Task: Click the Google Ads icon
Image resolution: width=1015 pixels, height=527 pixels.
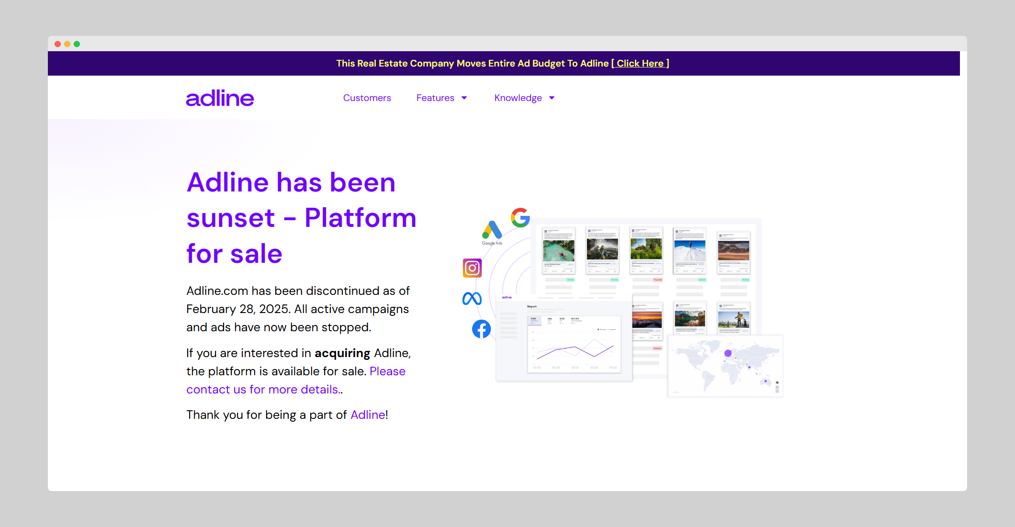Action: (x=492, y=233)
